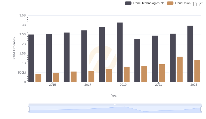206x119 pixels.
Task: Select the 2020 Trane Technologies bar
Action: [x=137, y=61]
